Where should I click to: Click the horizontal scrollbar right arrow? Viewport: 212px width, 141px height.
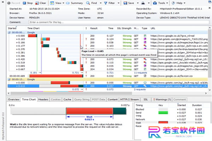point(206,93)
